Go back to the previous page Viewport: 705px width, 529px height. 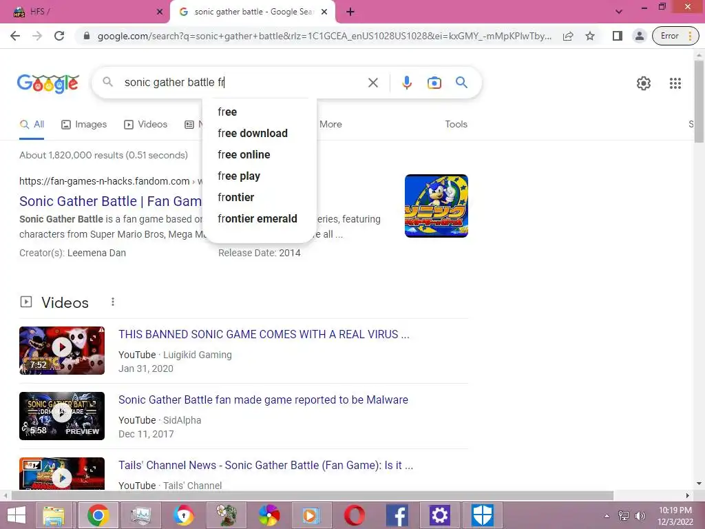click(15, 36)
